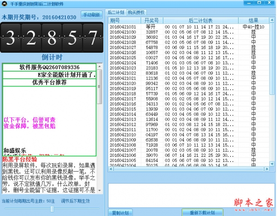Maximize the application window

tap(259, 3)
